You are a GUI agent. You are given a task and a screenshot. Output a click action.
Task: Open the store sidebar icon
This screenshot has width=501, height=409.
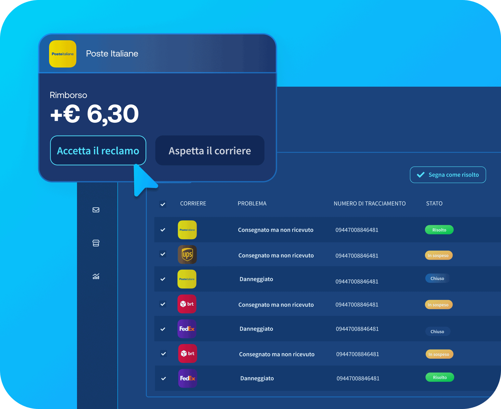(x=96, y=243)
